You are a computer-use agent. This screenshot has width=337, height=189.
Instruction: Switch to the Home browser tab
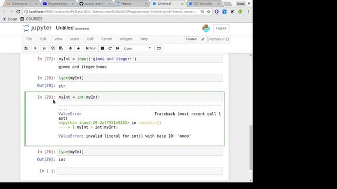point(131,4)
